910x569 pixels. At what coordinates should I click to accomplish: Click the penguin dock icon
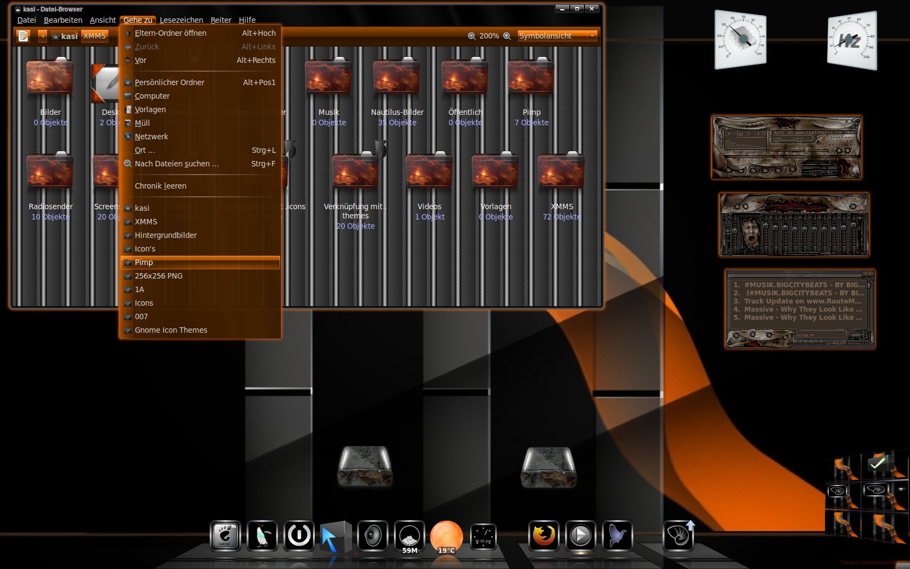coord(262,535)
